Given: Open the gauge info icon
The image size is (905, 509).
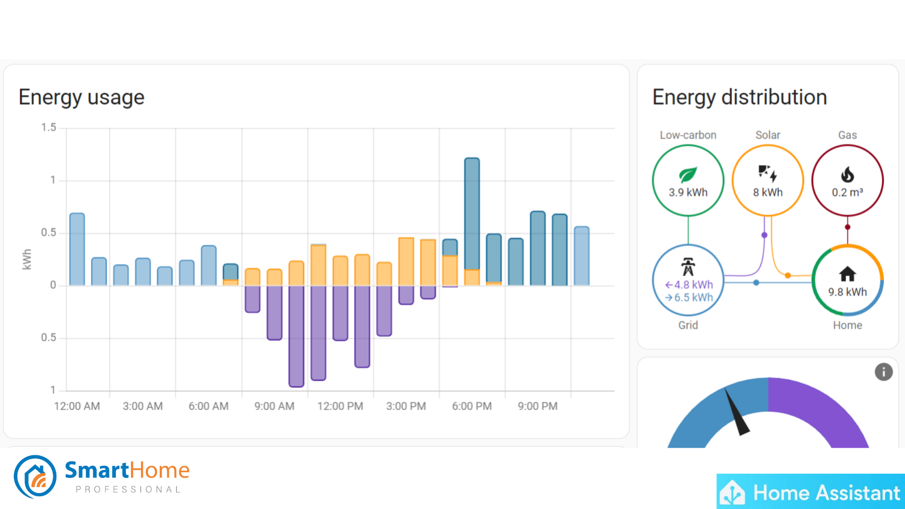Looking at the screenshot, I should pos(883,372).
